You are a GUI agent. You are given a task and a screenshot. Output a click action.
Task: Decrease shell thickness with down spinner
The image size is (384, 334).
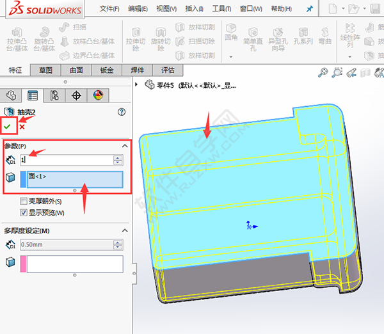[118, 163]
